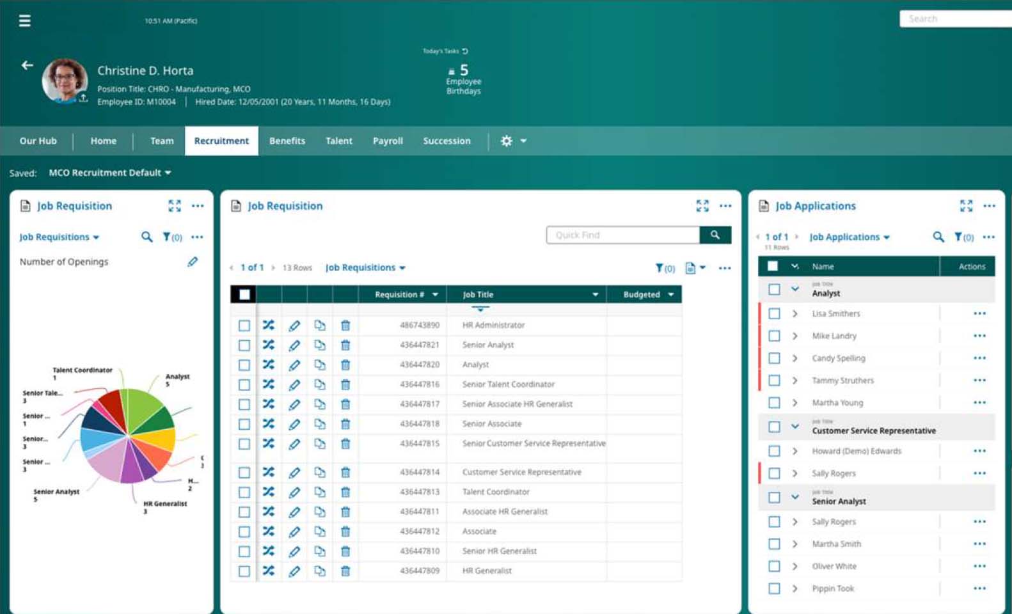Edit the Number of Openings chart

coord(193,262)
